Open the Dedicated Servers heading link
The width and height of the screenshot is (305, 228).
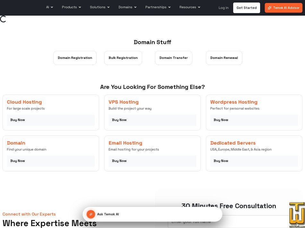(x=233, y=143)
